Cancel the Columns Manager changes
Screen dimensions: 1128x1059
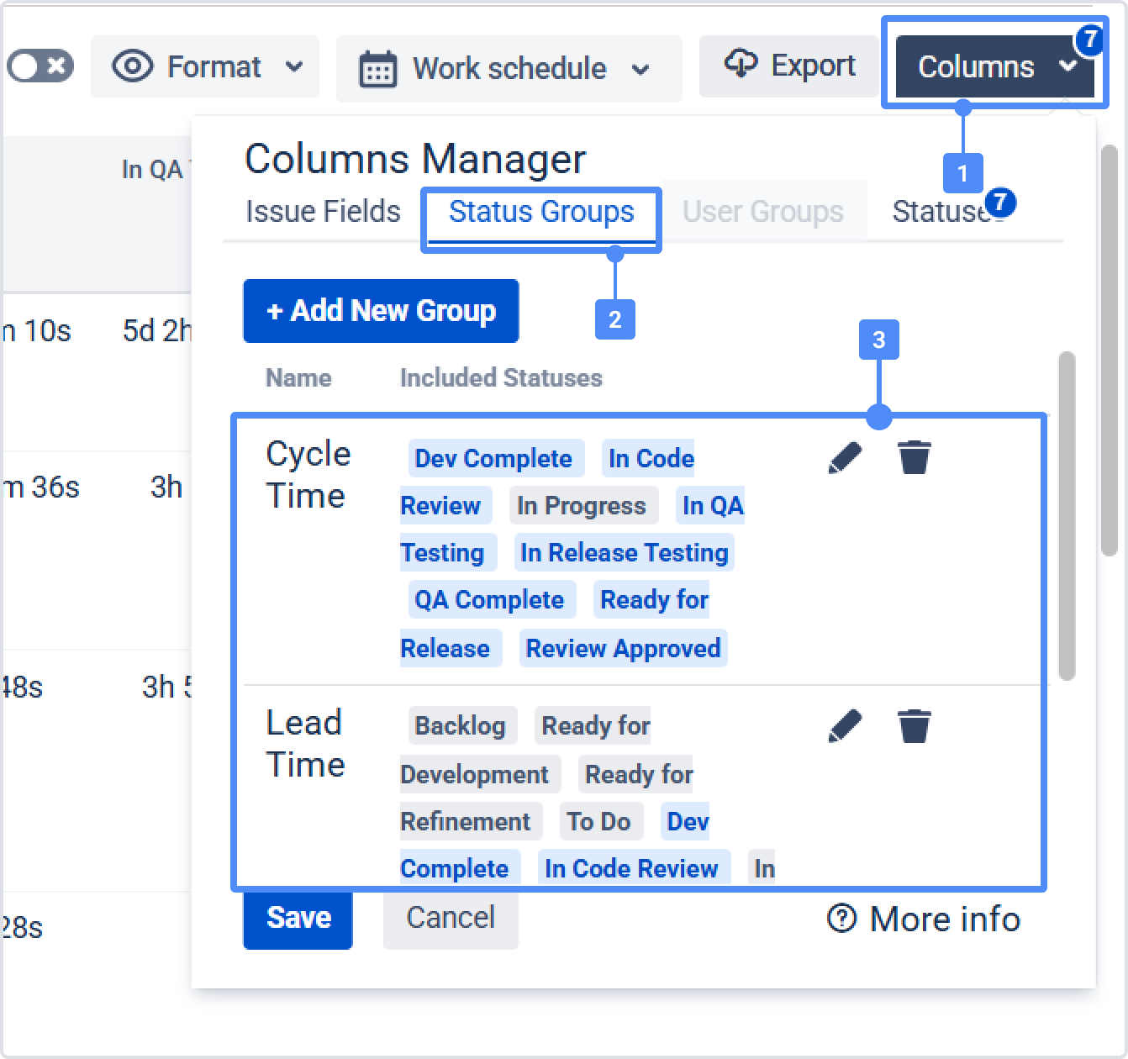tap(451, 918)
